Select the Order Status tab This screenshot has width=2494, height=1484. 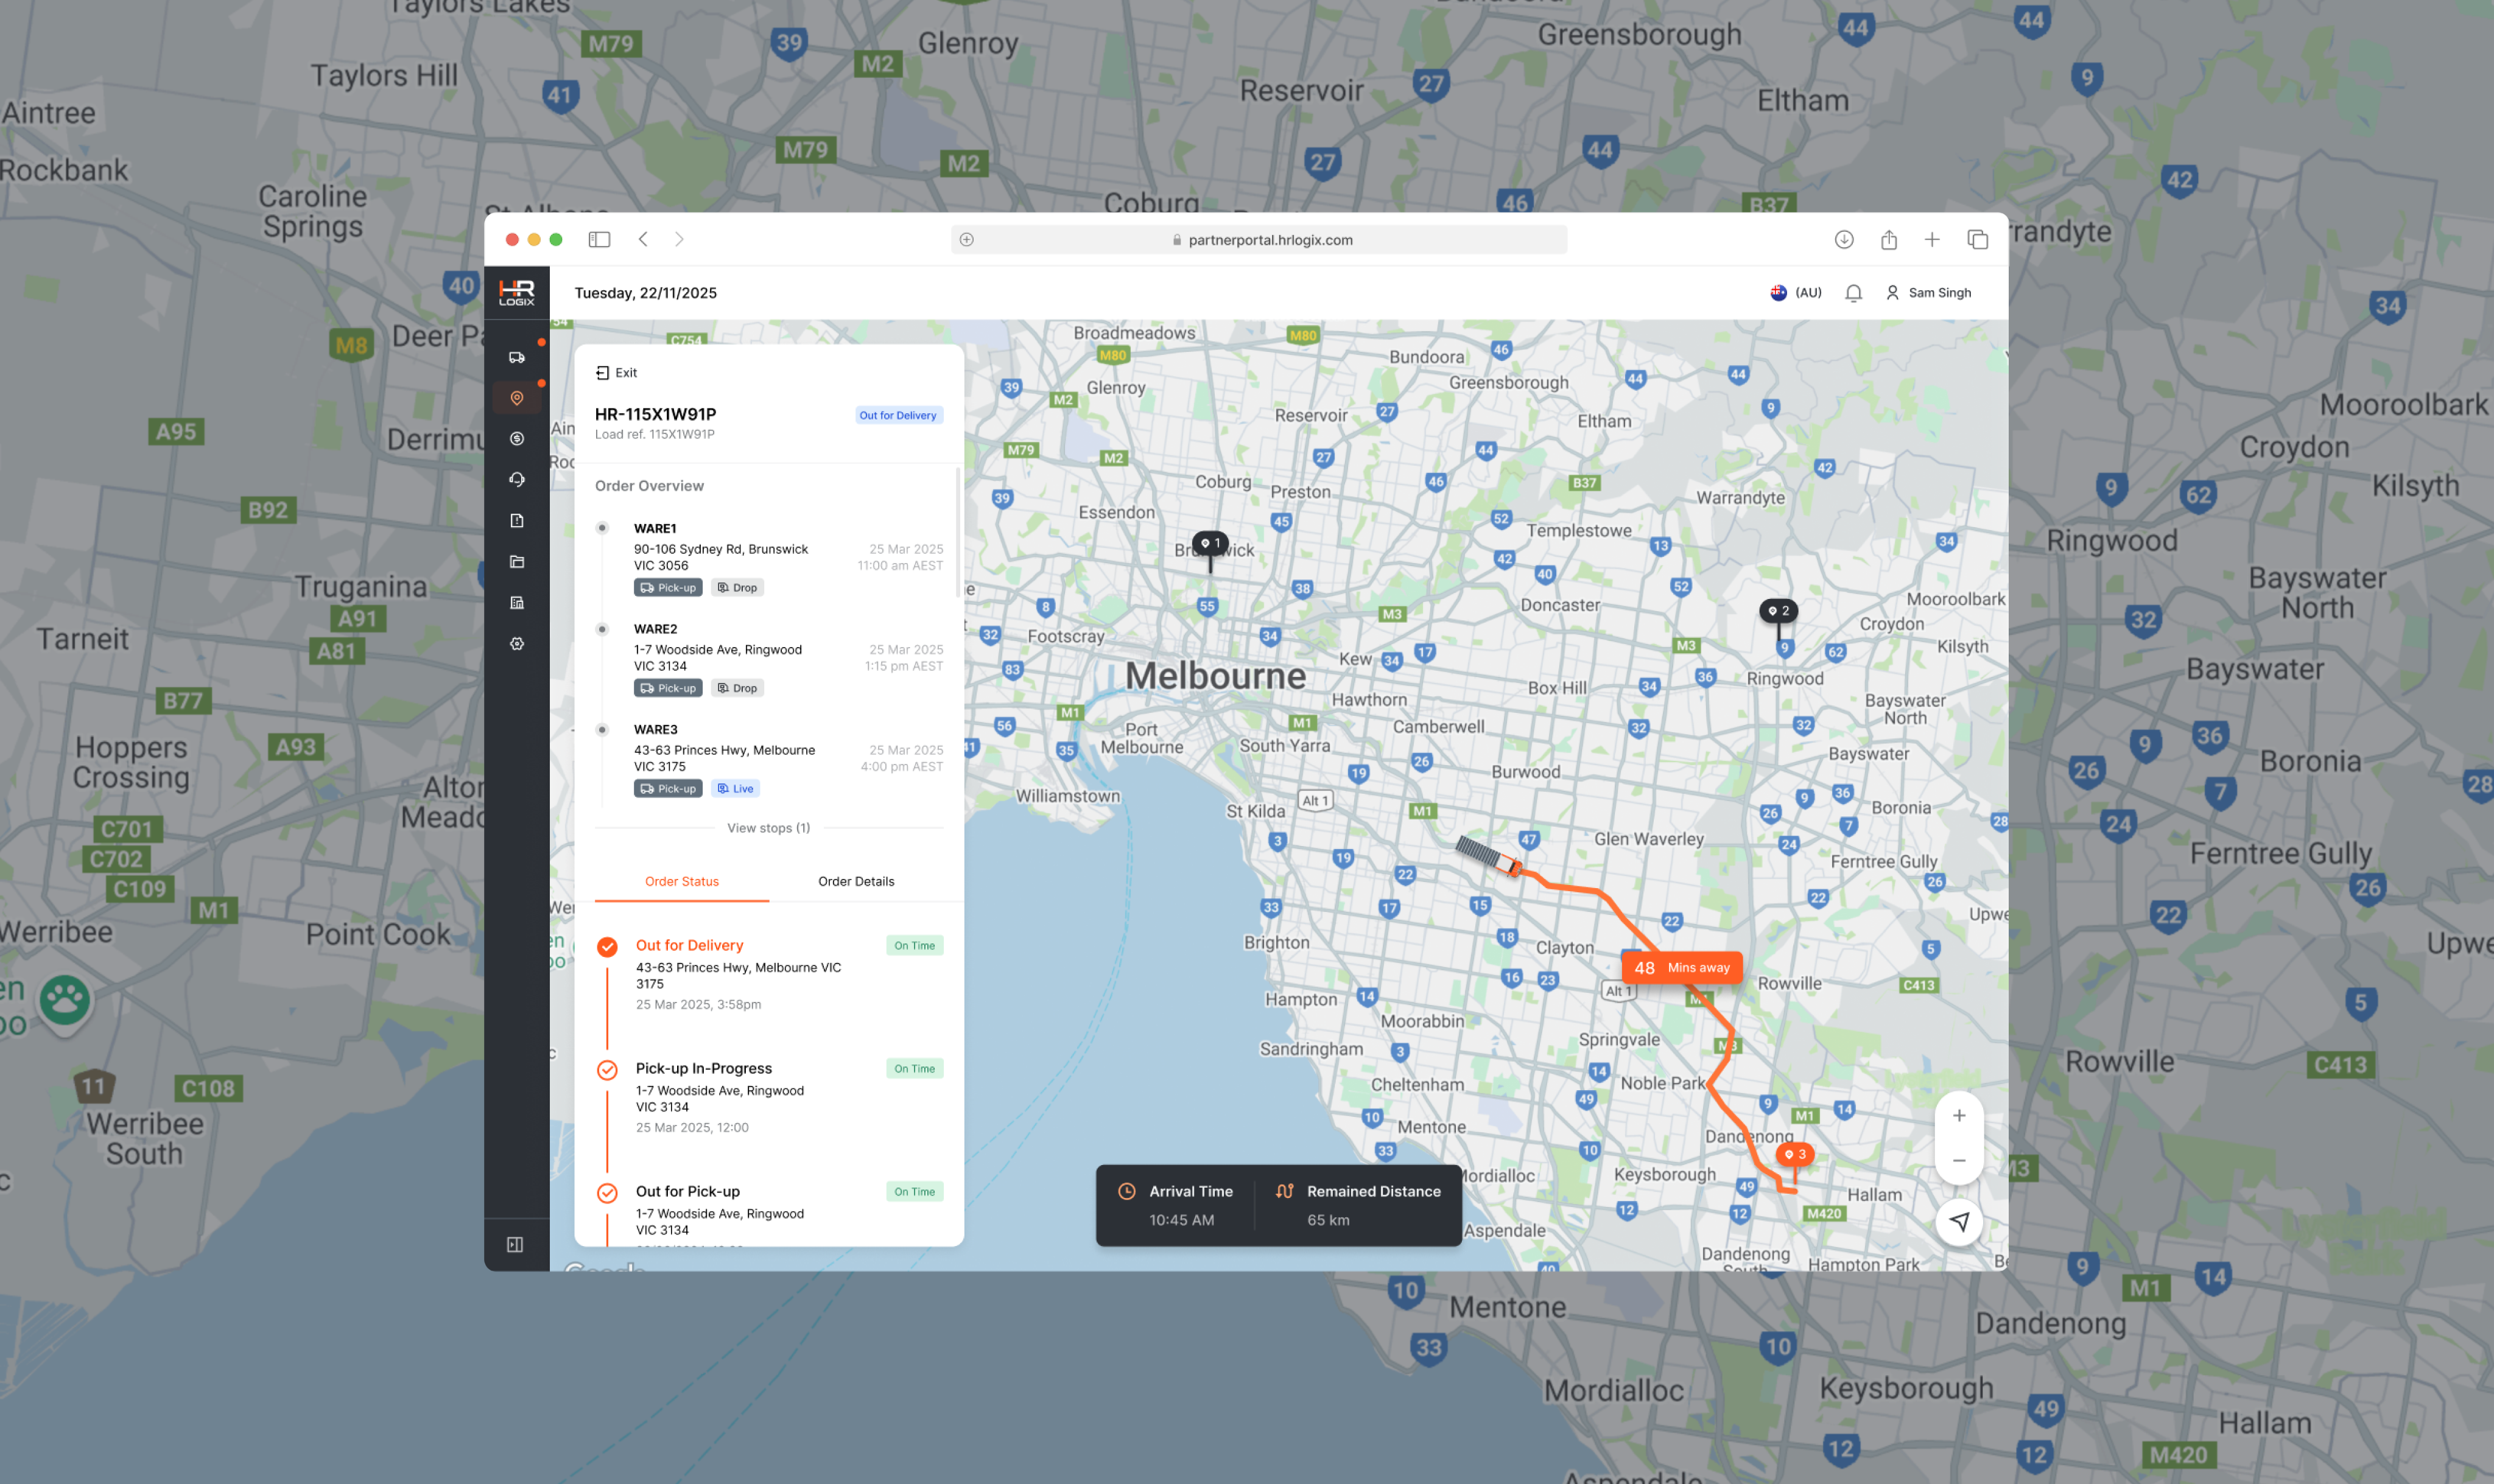pos(682,881)
